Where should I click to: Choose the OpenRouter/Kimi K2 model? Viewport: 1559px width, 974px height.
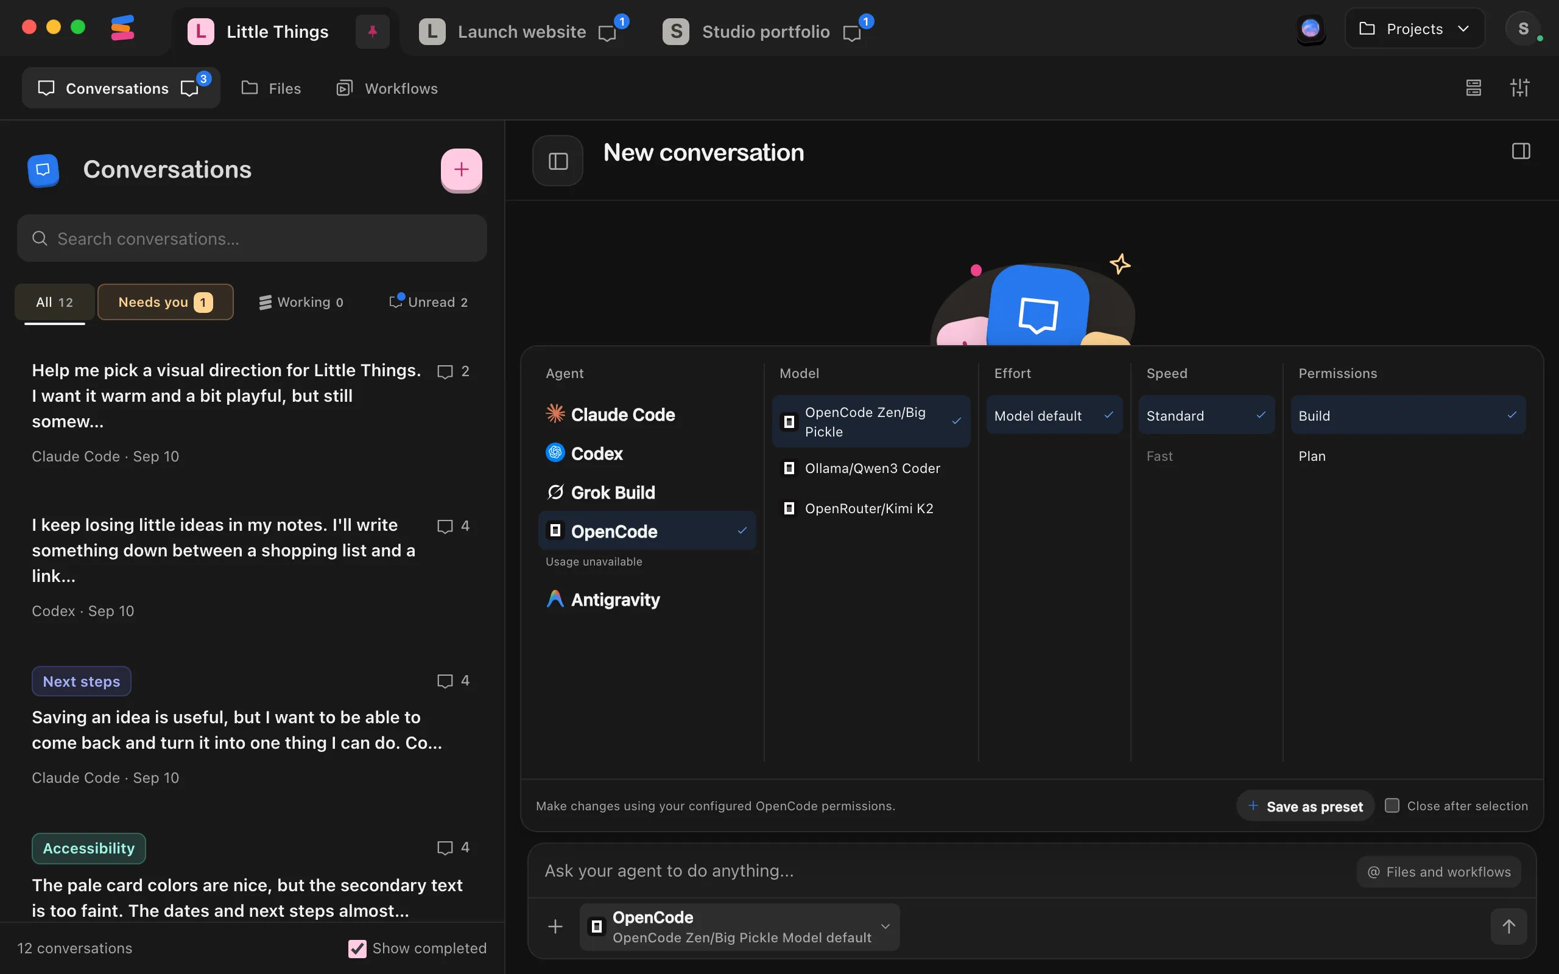tap(871, 508)
